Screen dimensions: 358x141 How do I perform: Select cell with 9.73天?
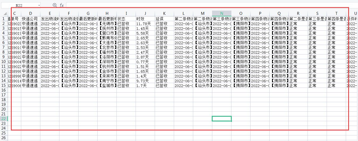click(145, 81)
